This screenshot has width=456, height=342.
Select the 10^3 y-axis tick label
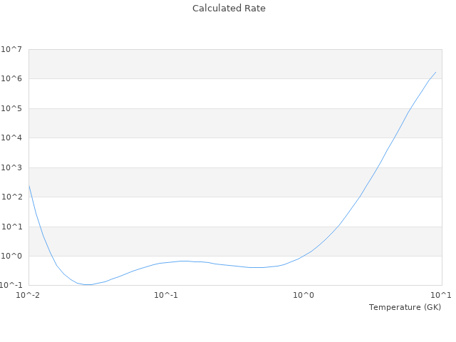pos(11,168)
